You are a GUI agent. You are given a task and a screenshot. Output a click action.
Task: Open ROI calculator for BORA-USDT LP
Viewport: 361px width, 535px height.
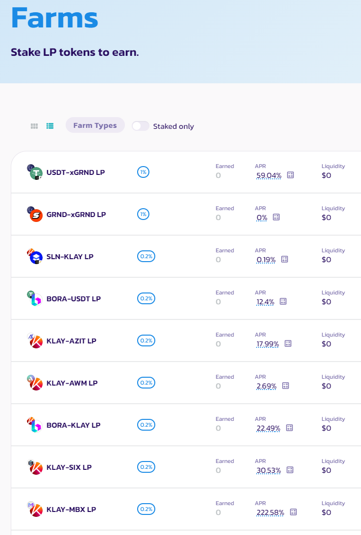(283, 302)
